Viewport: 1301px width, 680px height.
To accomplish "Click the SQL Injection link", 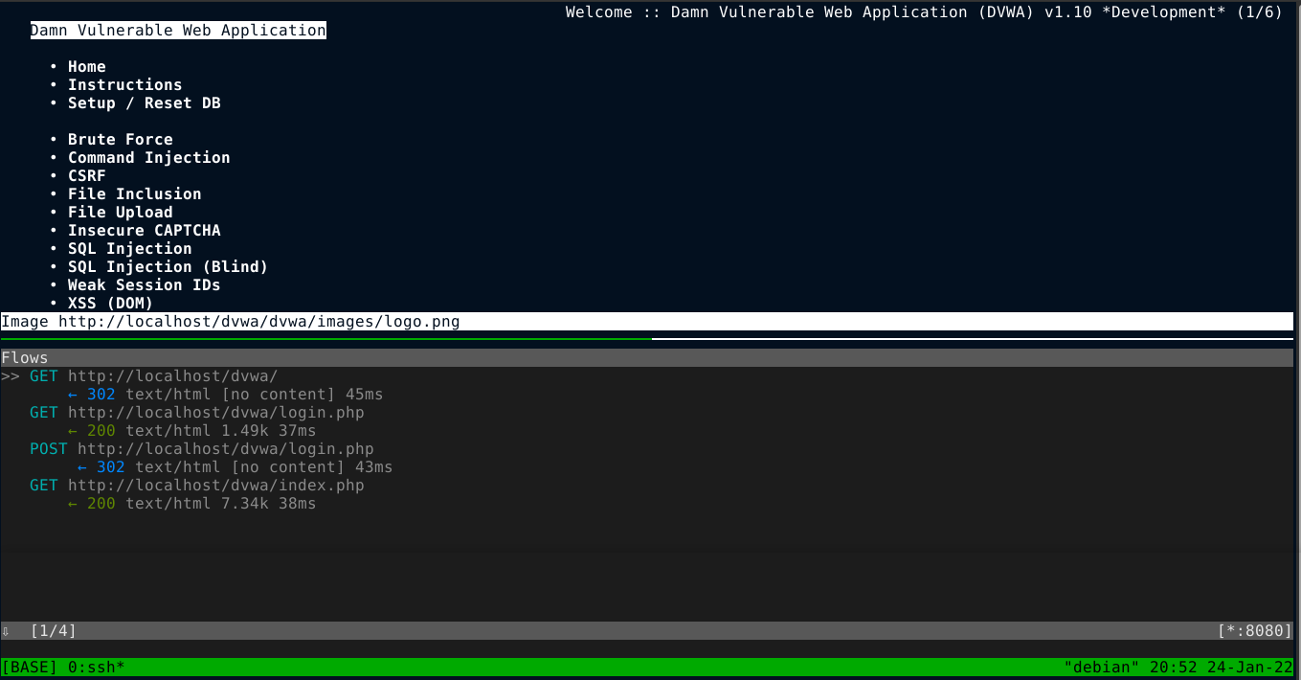I will tap(129, 249).
